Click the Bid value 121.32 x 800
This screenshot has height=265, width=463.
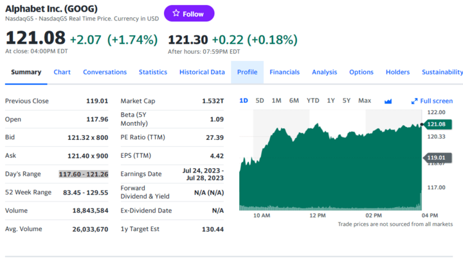coord(87,138)
